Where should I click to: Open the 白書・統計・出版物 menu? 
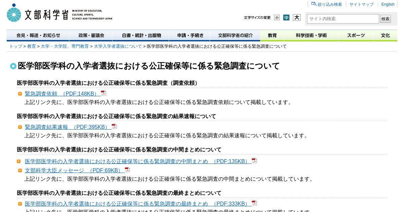pos(141,35)
